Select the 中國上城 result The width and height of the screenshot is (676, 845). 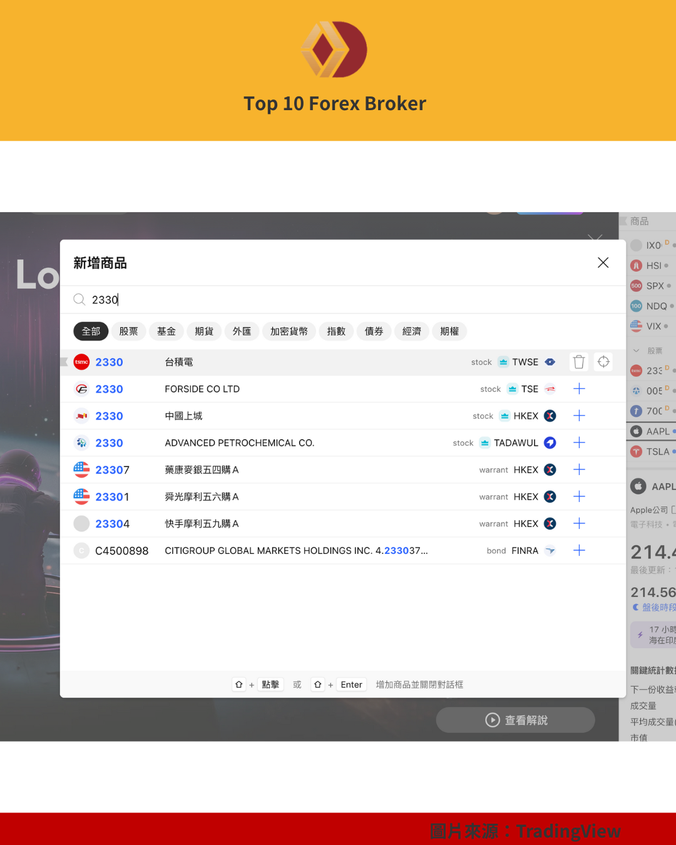343,416
